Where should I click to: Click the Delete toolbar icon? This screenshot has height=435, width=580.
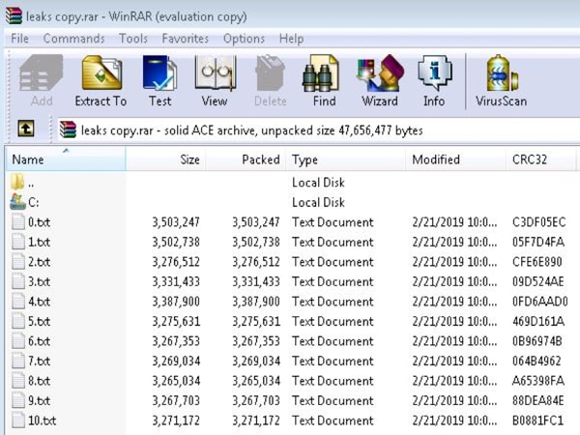click(x=271, y=72)
